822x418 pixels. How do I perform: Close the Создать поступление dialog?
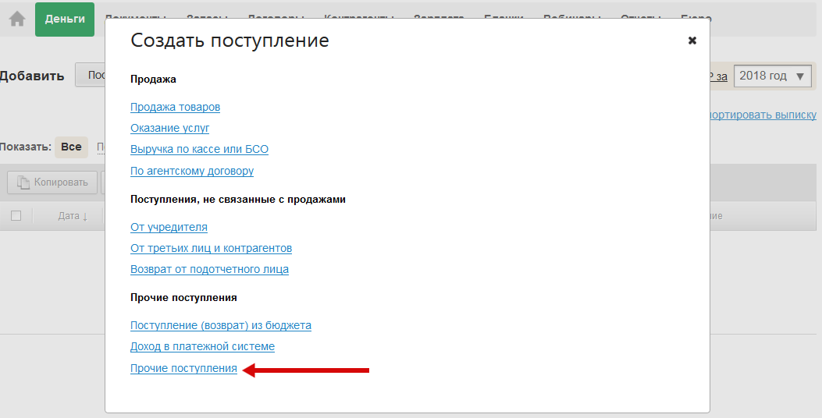pos(692,41)
